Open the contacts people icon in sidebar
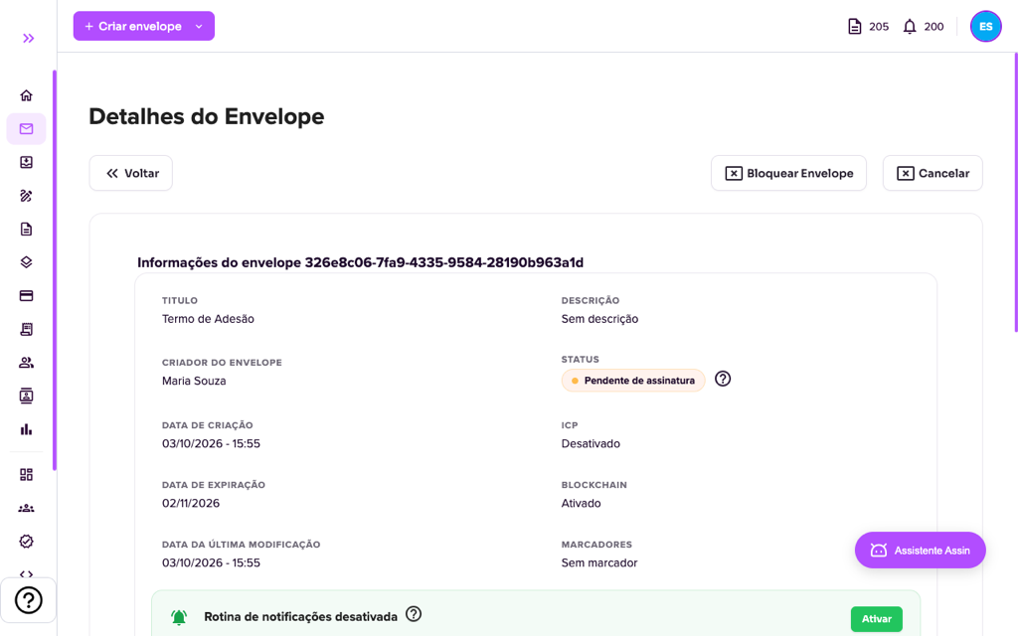The image size is (1018, 636). pos(26,363)
